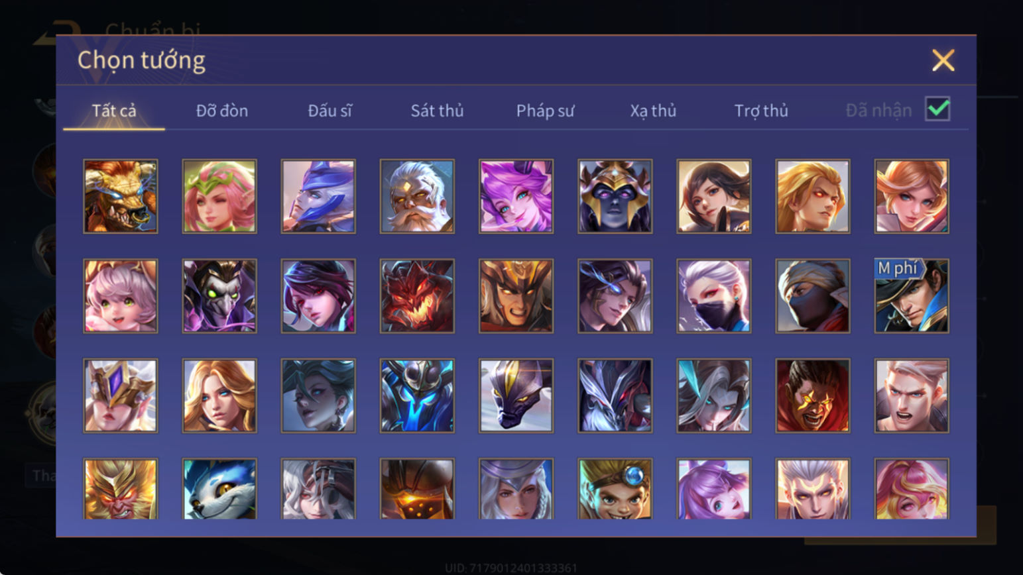Image resolution: width=1023 pixels, height=575 pixels.
Task: Select the boy with blue goggles hero
Action: pyautogui.click(x=615, y=489)
